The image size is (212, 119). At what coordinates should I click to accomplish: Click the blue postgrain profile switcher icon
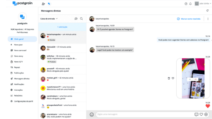pos(49,4)
